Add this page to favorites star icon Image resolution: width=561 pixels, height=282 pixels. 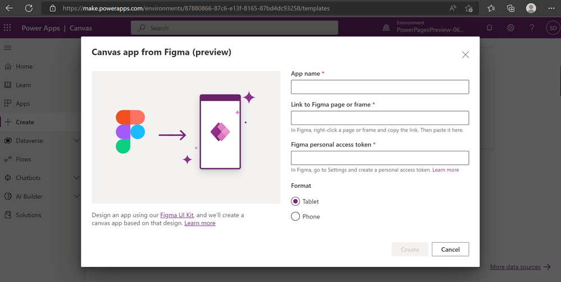(x=469, y=8)
